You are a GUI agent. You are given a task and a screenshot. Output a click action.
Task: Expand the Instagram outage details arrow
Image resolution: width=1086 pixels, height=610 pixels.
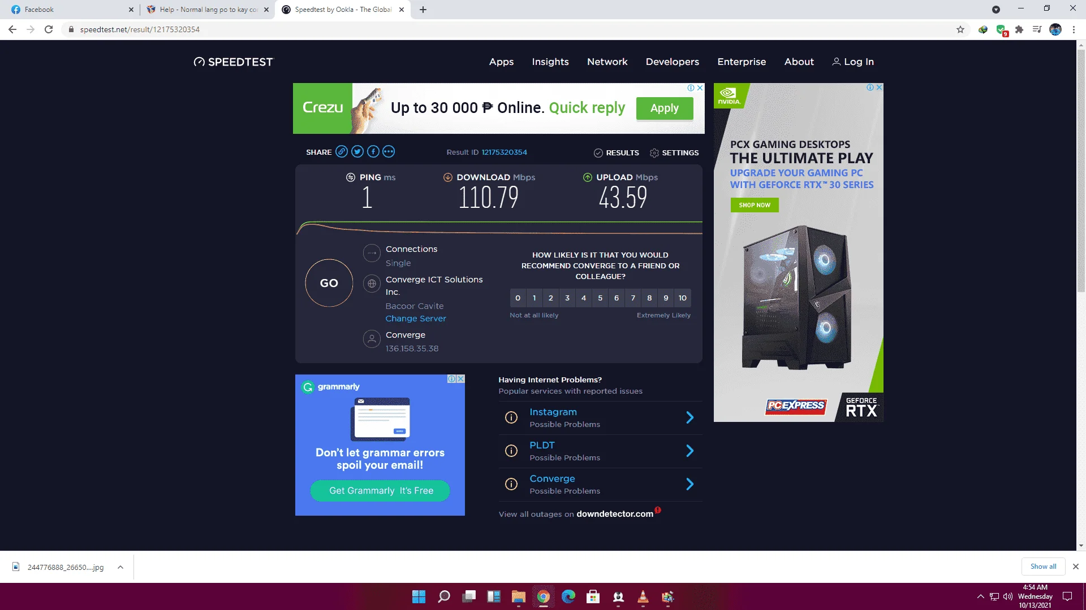click(x=690, y=417)
